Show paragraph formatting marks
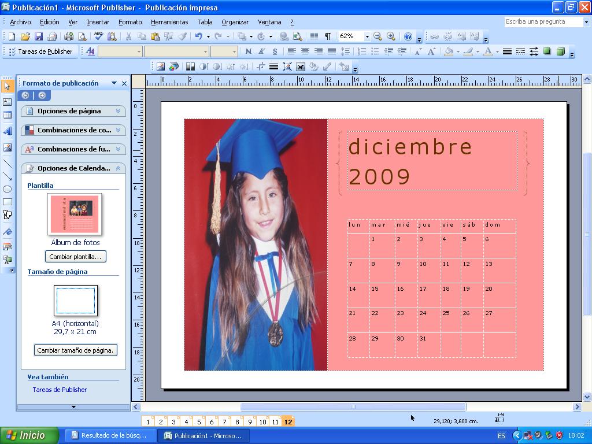Screen dimensions: 592x444 point(327,35)
